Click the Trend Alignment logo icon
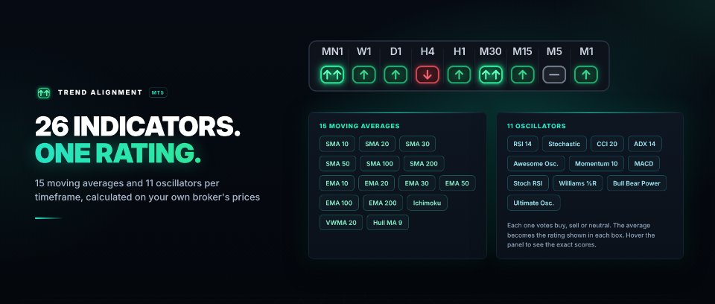The height and width of the screenshot is (304, 715). [x=44, y=92]
